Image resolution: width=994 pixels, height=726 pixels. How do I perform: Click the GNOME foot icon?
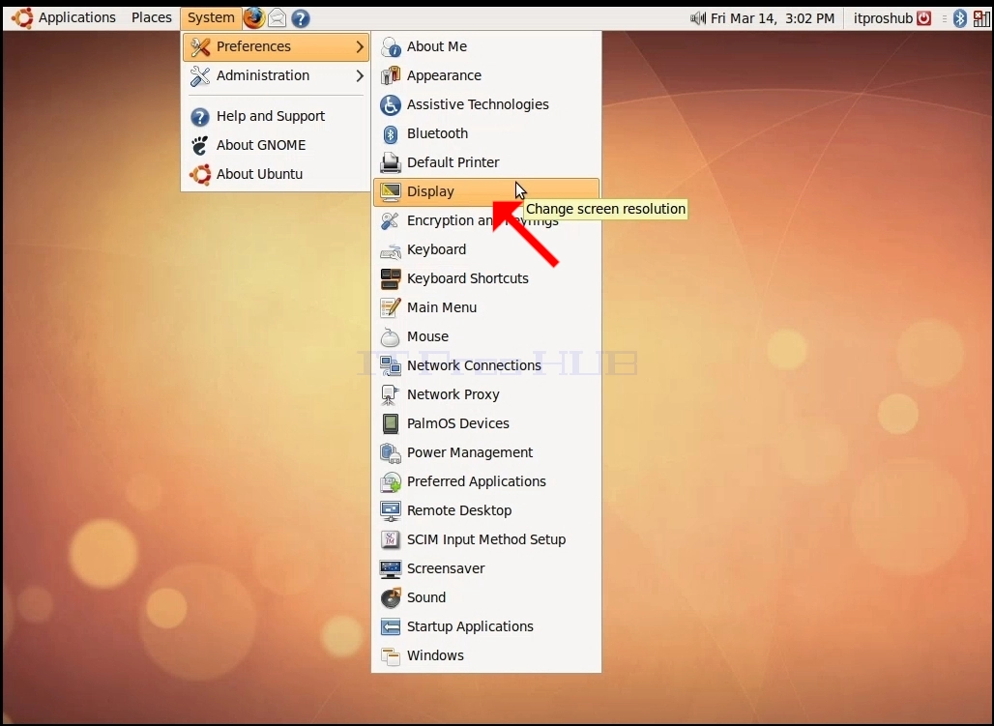coord(200,145)
